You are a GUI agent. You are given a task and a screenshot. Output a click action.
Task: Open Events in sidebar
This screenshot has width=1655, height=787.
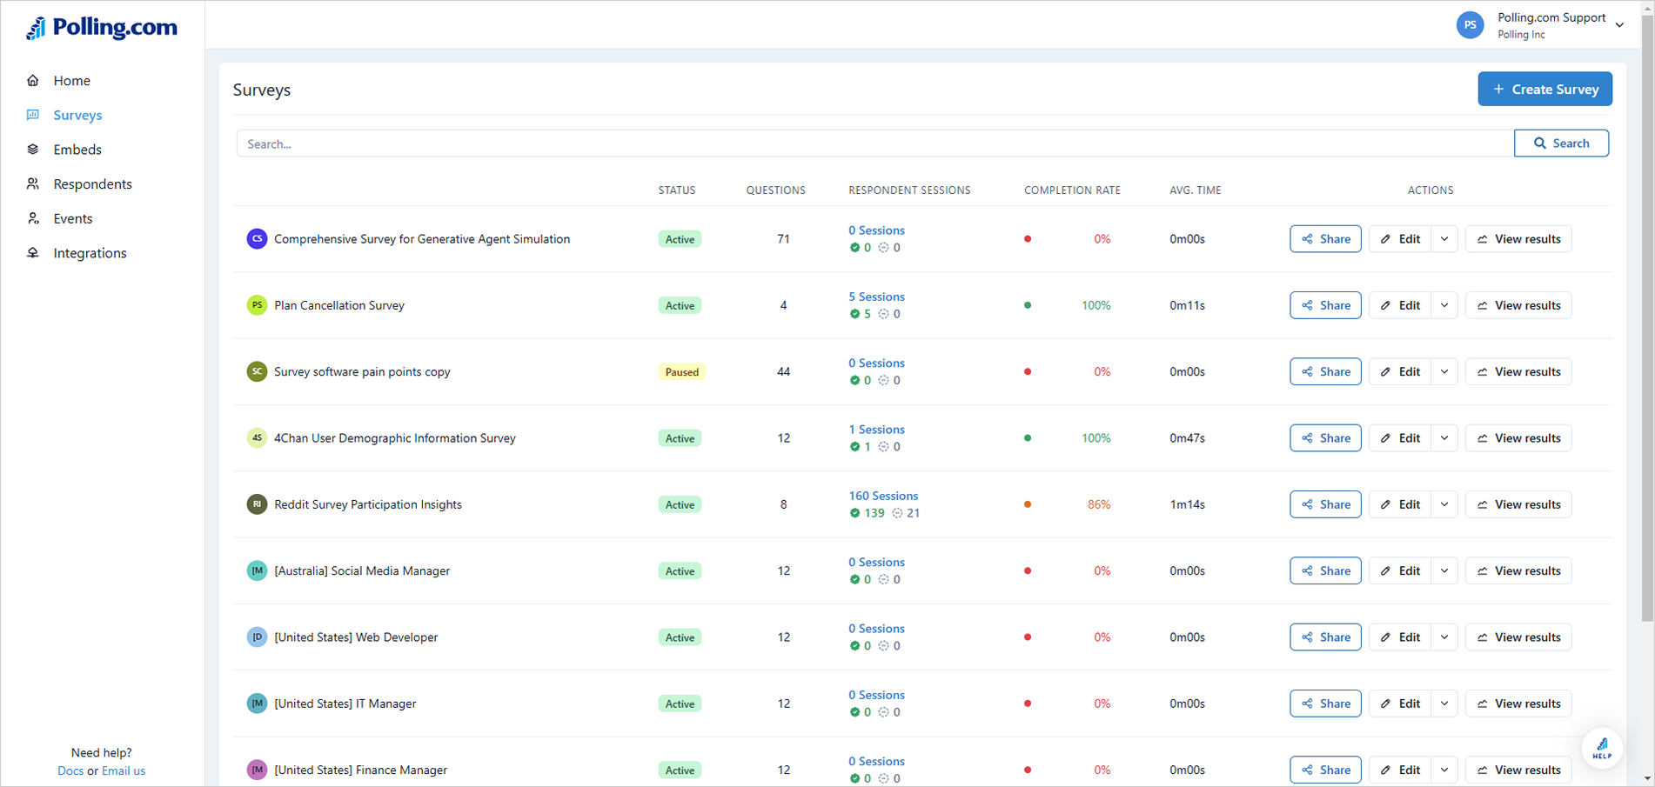pos(72,218)
